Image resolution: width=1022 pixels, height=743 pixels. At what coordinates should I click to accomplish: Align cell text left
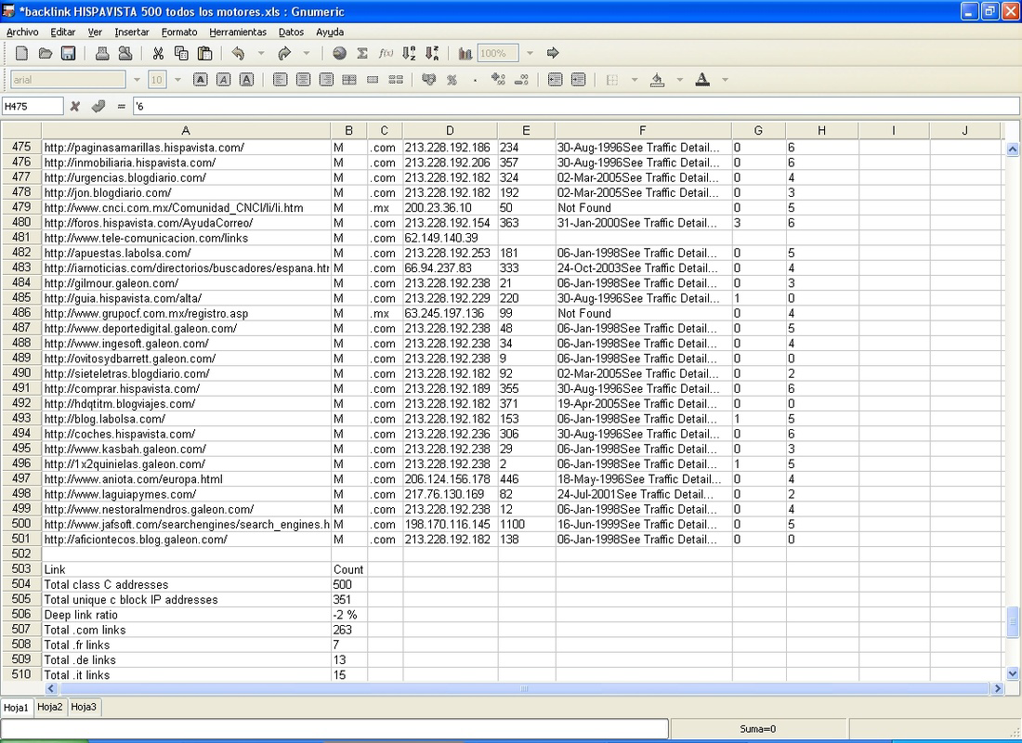pos(281,80)
